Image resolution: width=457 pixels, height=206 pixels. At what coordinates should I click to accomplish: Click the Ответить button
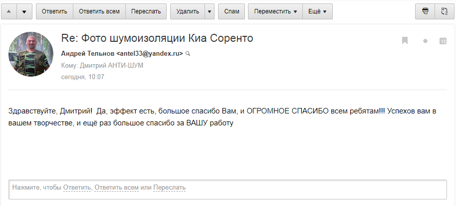click(x=54, y=11)
